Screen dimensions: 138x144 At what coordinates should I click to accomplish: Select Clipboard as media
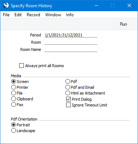(13, 99)
